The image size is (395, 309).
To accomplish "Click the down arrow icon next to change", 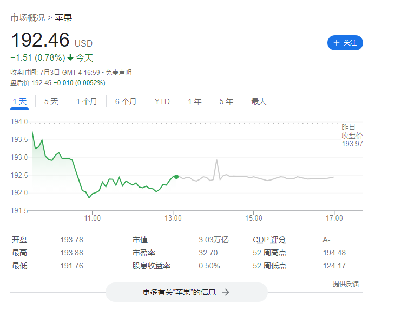I will (x=70, y=58).
